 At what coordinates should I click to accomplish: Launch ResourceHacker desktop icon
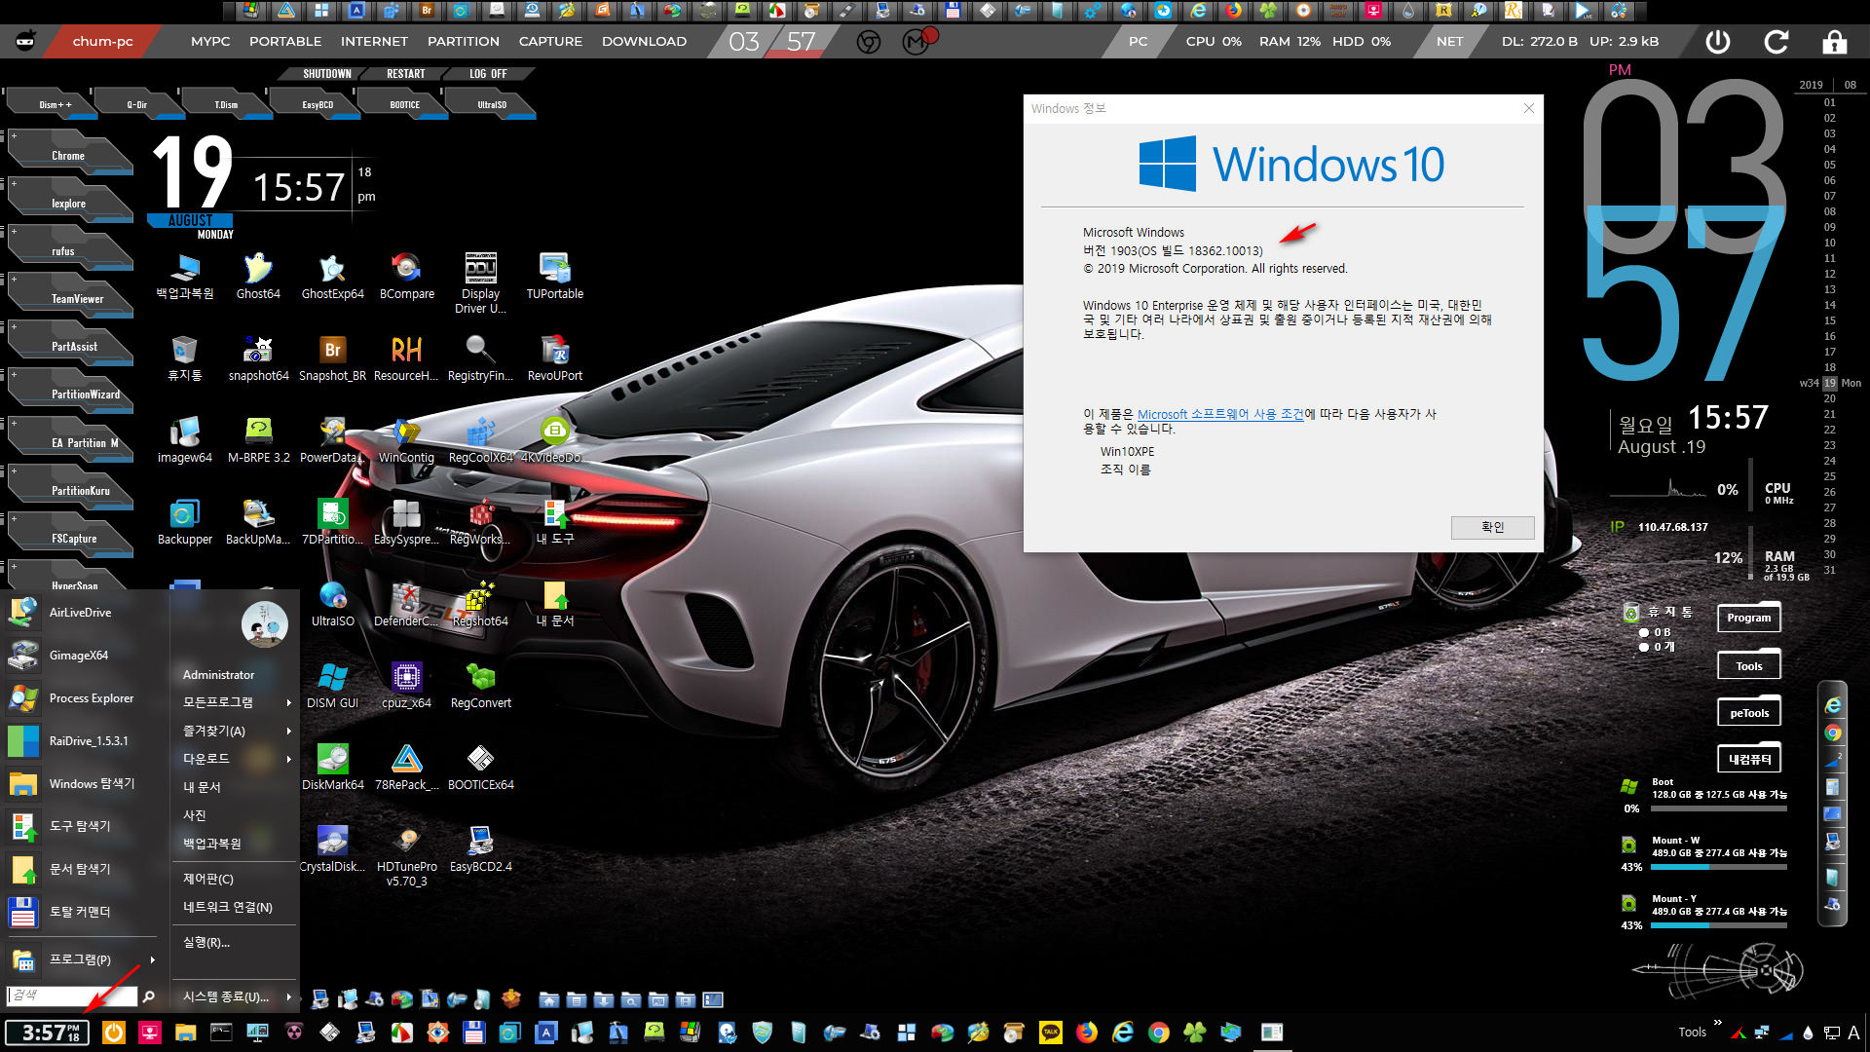point(406,357)
